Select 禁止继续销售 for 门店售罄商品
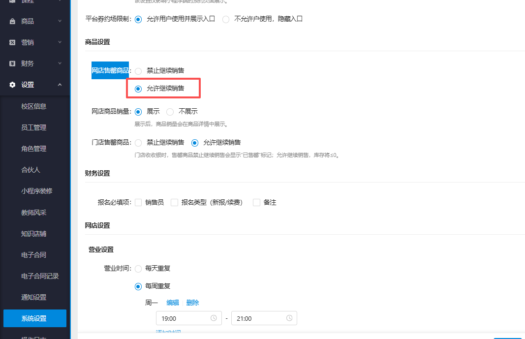525x339 pixels. click(138, 142)
